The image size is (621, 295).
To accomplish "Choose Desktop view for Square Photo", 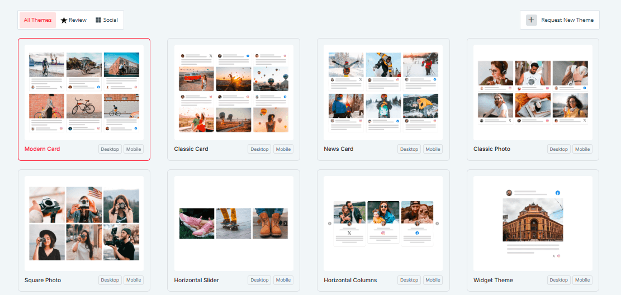I will (110, 280).
